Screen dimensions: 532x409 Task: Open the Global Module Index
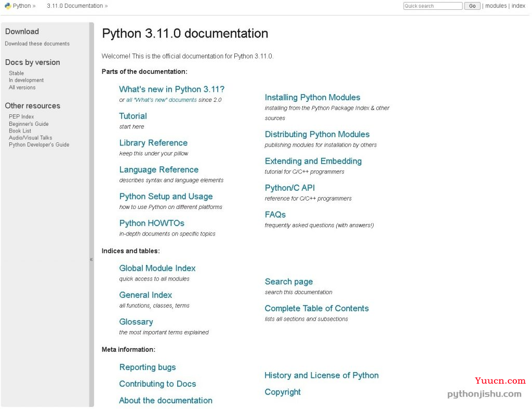(x=157, y=269)
